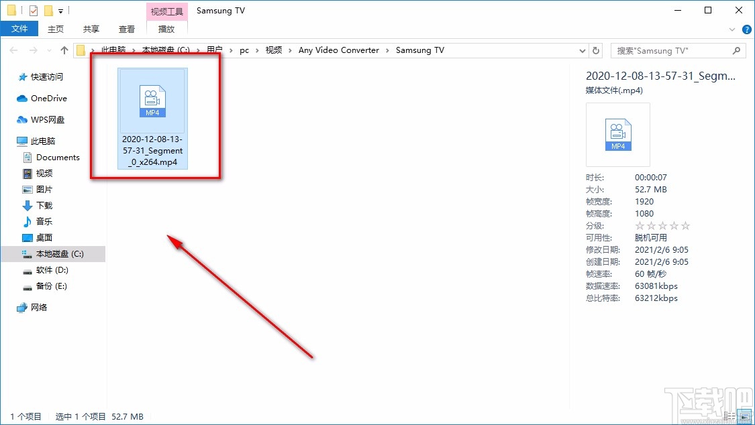Switch to the 播放 (Play) tab
755x425 pixels.
pos(166,29)
